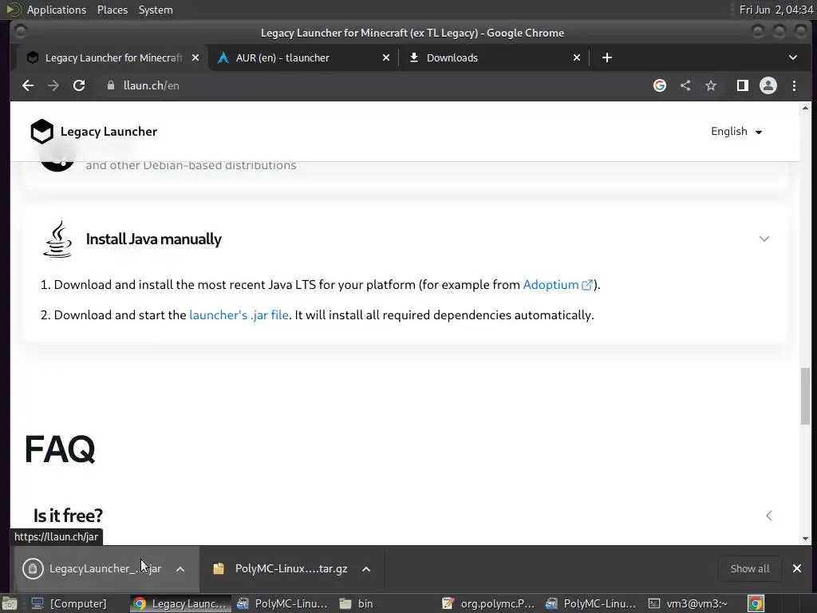Switch to AUR (en) - tlauncher tab
Image resolution: width=817 pixels, height=613 pixels.
tap(303, 57)
